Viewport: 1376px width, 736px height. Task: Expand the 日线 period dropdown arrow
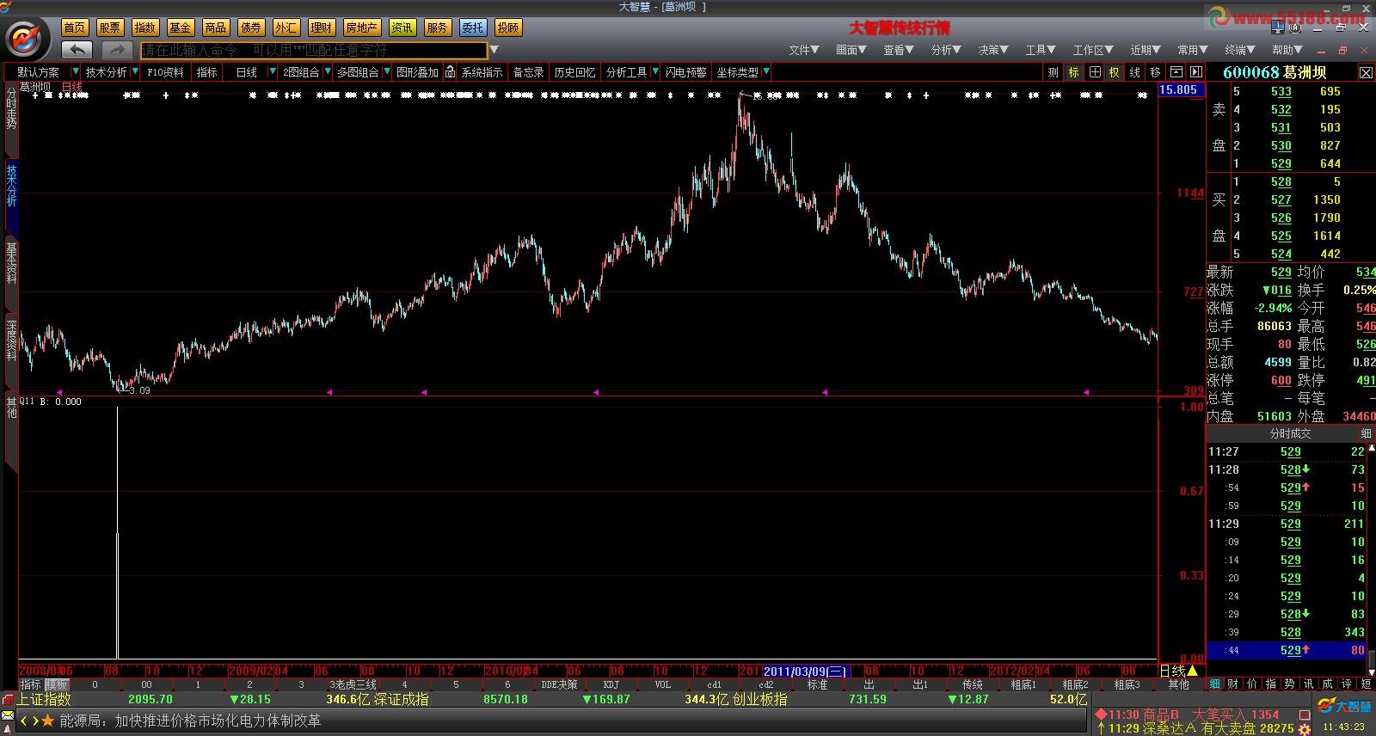273,72
